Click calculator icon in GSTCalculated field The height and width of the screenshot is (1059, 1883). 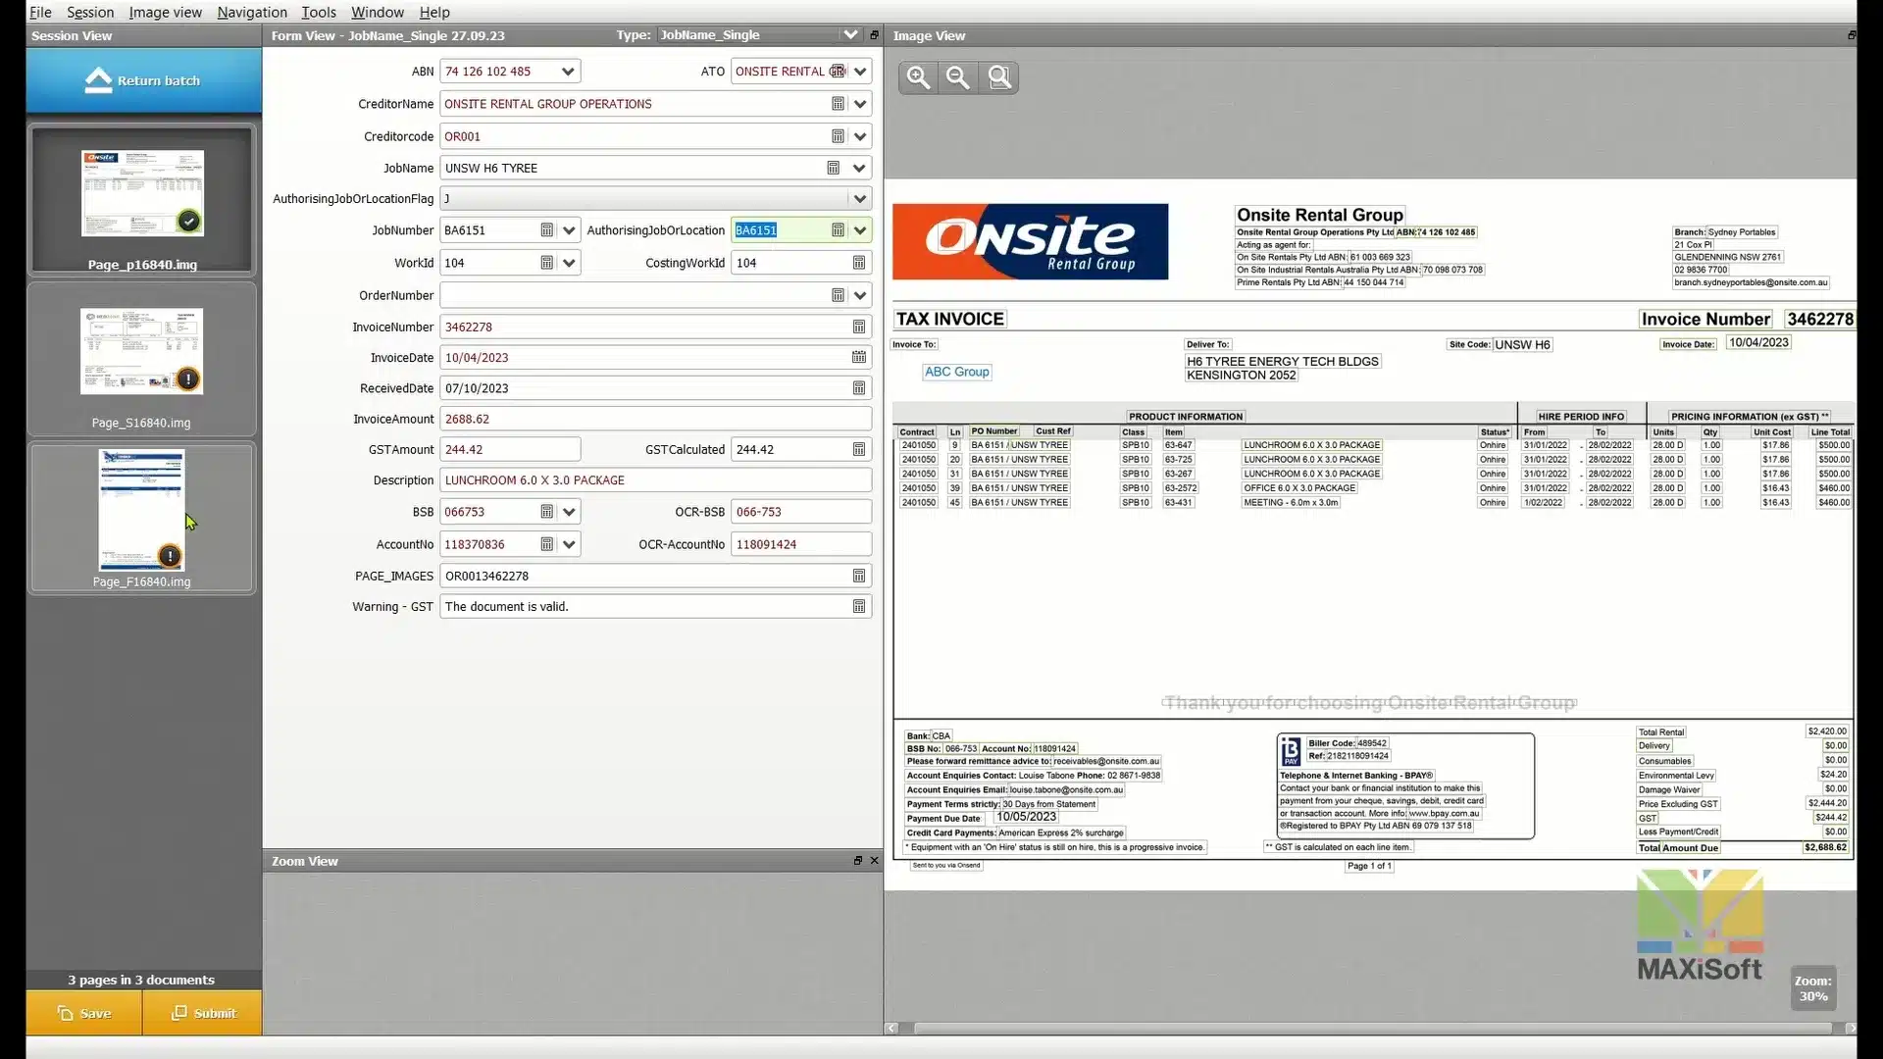pos(859,450)
